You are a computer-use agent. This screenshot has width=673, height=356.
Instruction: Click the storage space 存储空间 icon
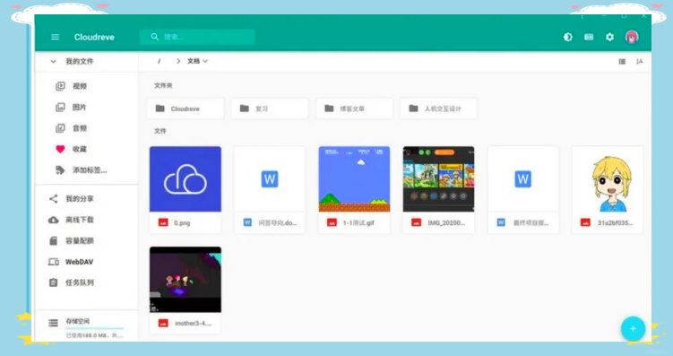[53, 323]
